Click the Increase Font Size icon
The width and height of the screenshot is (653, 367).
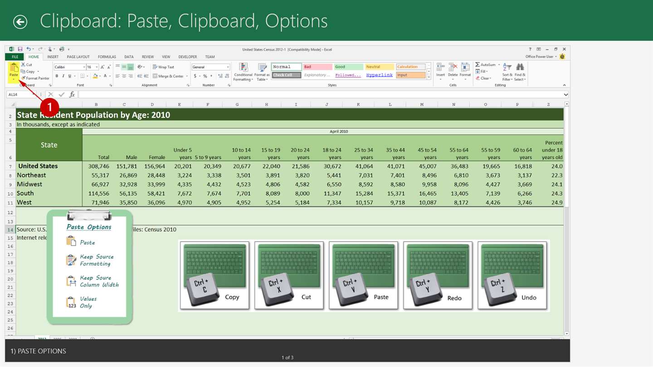103,67
